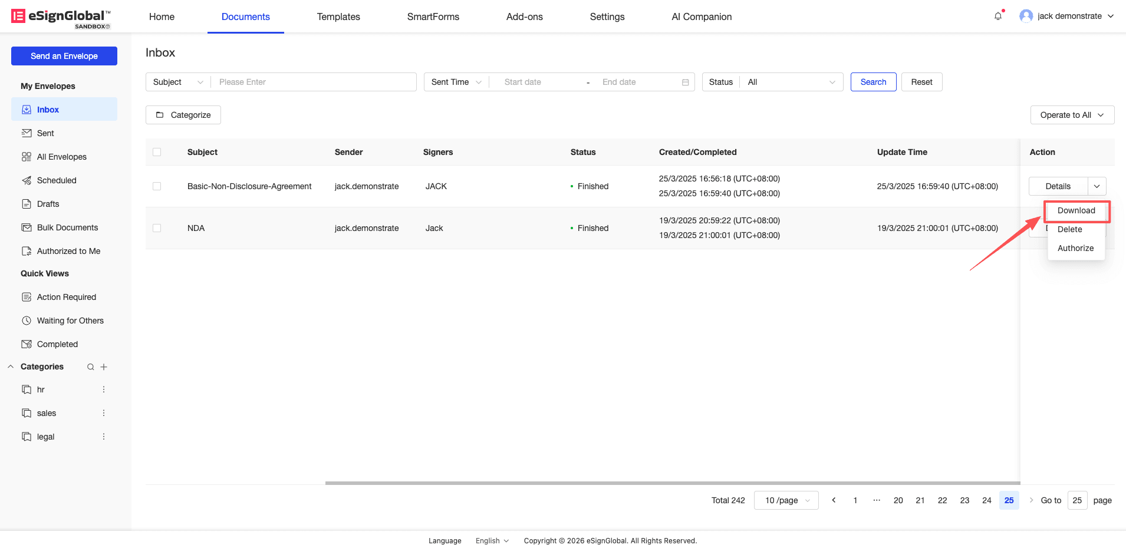Open the 10 /page size selector

(x=786, y=500)
